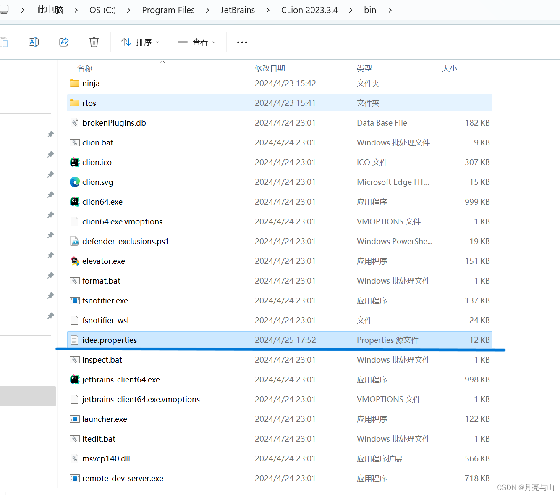Click the fsnotifier-wsl file icon

(x=75, y=320)
